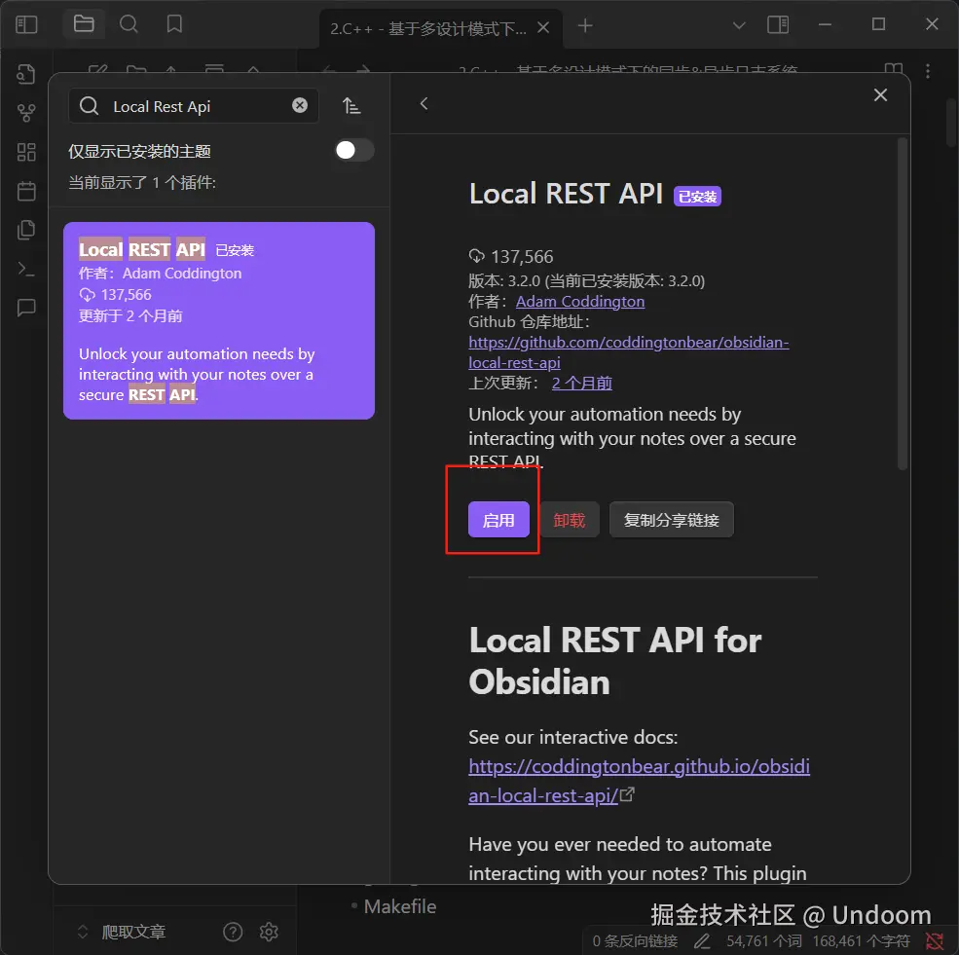
Task: Open the file explorer folder icon
Action: 84,23
